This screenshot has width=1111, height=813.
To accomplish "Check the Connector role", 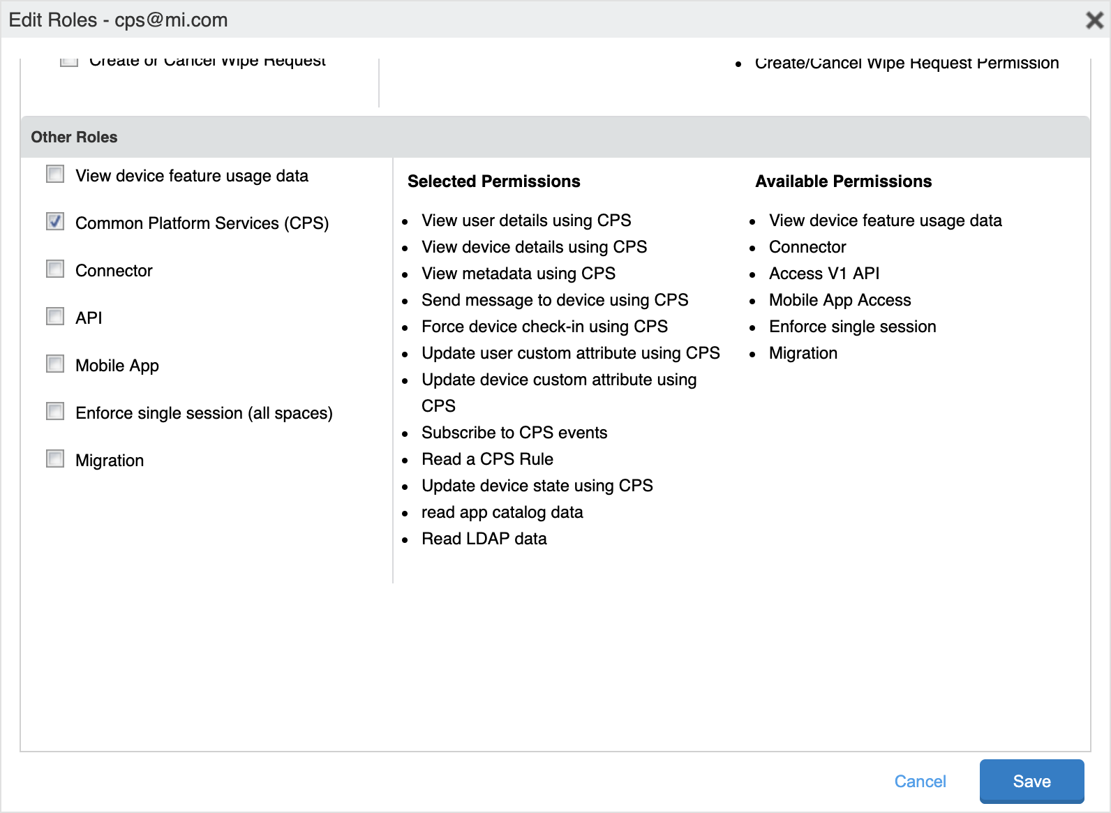I will [54, 269].
